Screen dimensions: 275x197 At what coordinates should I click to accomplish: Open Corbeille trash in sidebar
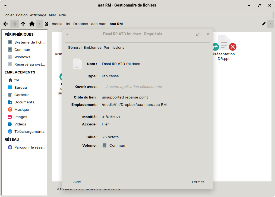pos(22,95)
